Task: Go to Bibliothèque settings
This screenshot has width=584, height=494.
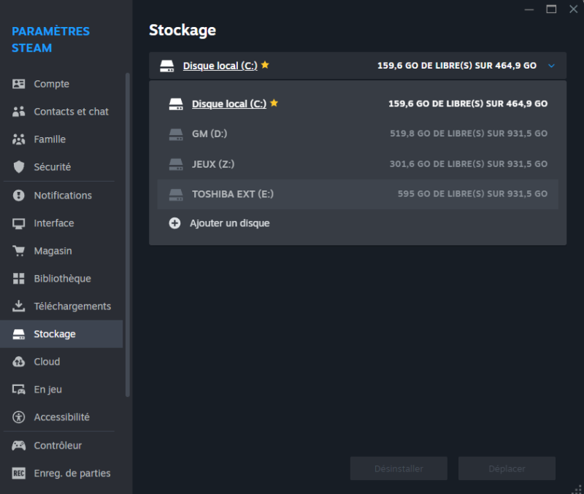Action: 63,279
